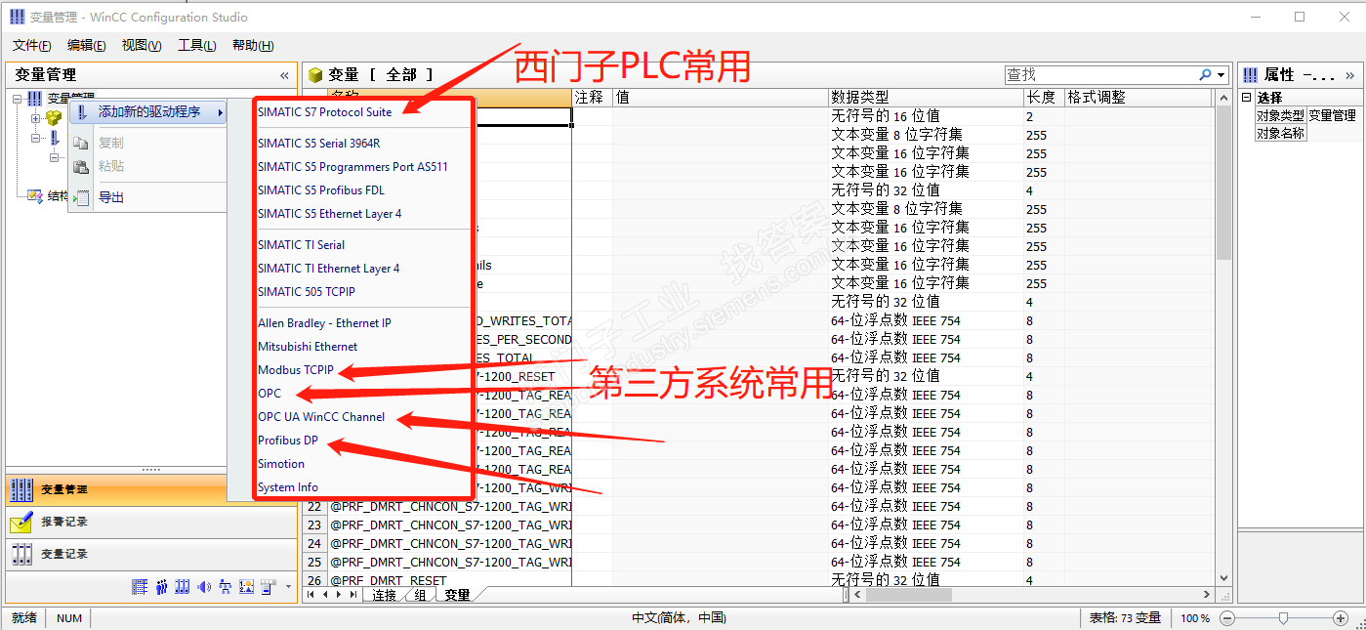Image resolution: width=1366 pixels, height=630 pixels.
Task: Click the vertical scrollbar up arrow
Action: click(1223, 98)
